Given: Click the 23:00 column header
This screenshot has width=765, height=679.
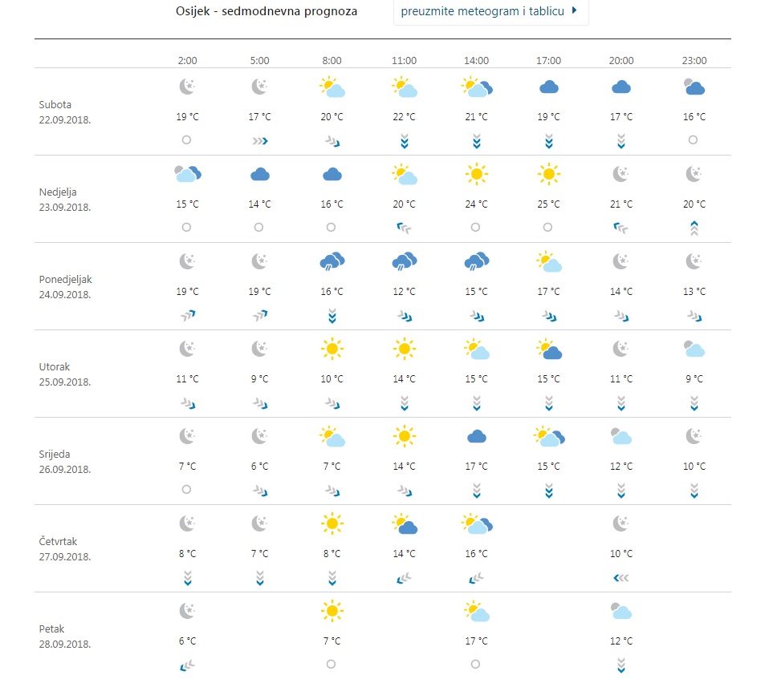Looking at the screenshot, I should pos(694,61).
